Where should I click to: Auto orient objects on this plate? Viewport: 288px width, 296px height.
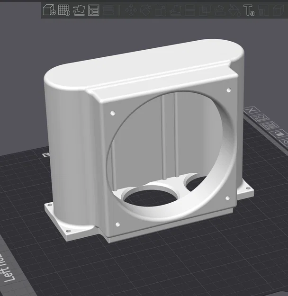(261, 118)
